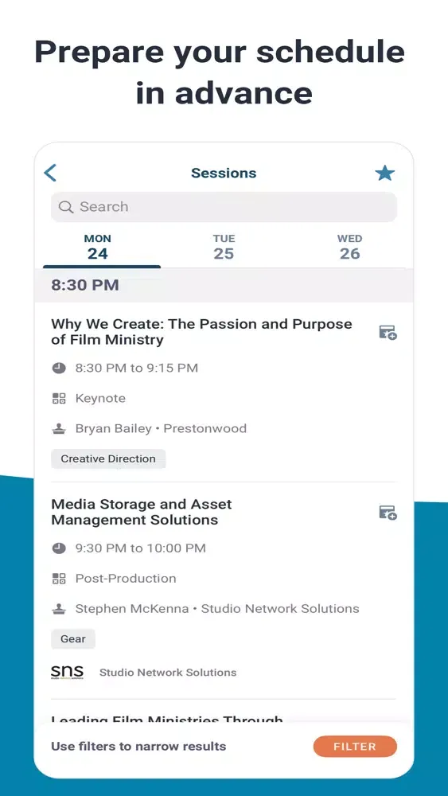The height and width of the screenshot is (796, 448).
Task: Go back using the left chevron arrow
Action: pyautogui.click(x=50, y=173)
